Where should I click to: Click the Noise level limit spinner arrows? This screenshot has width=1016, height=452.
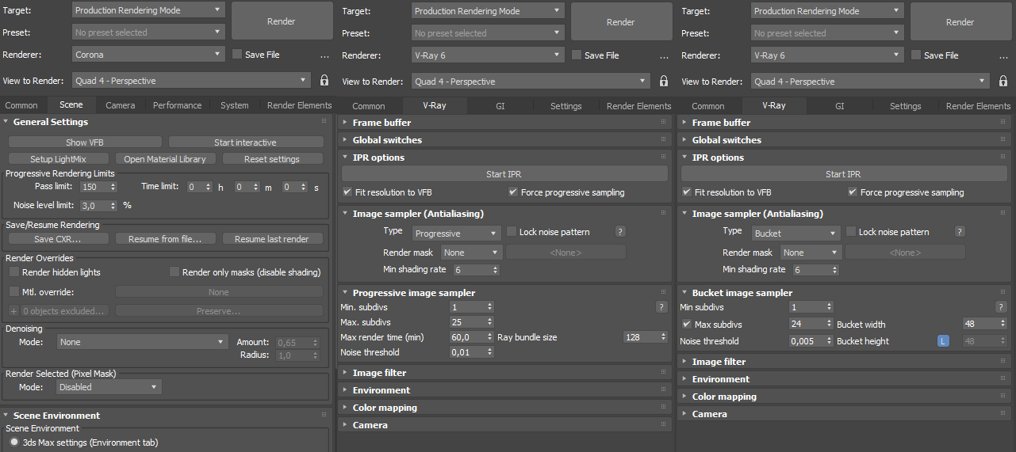pyautogui.click(x=113, y=205)
